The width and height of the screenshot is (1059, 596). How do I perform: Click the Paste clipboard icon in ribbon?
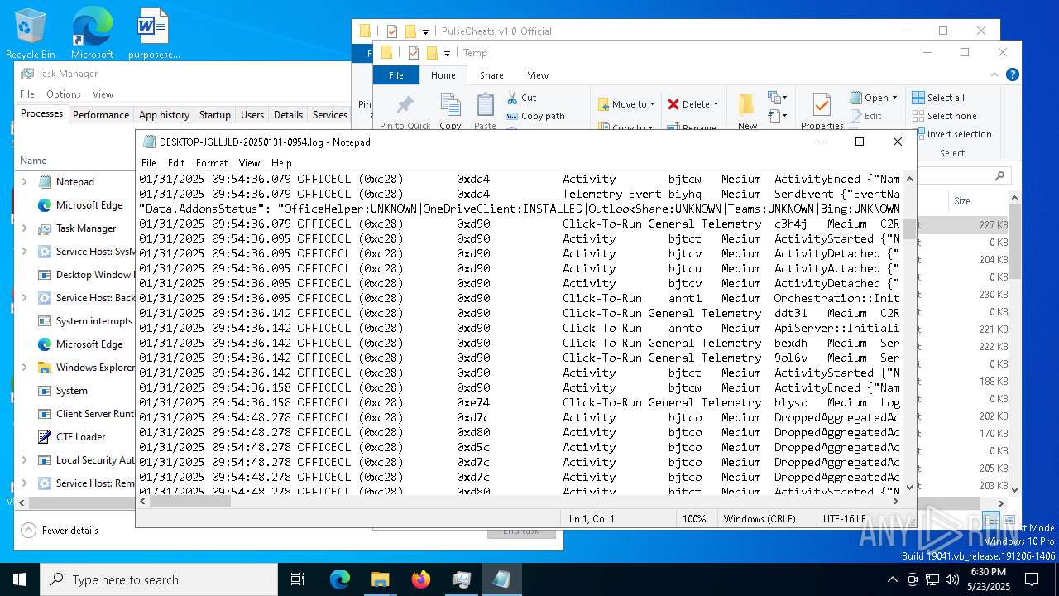[486, 105]
